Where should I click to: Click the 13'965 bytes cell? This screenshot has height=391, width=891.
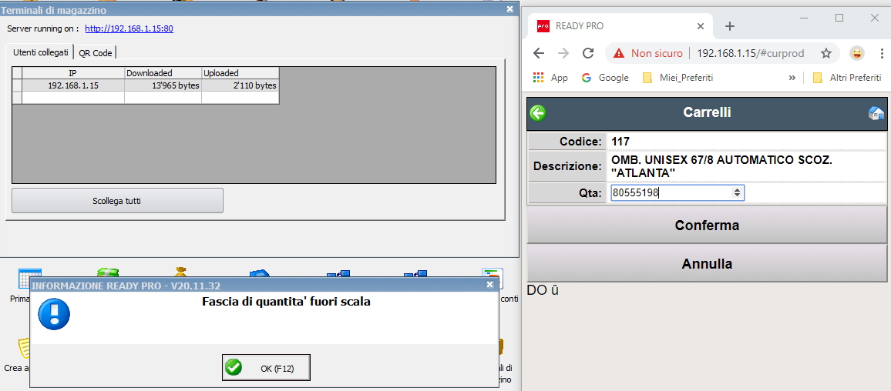point(163,85)
